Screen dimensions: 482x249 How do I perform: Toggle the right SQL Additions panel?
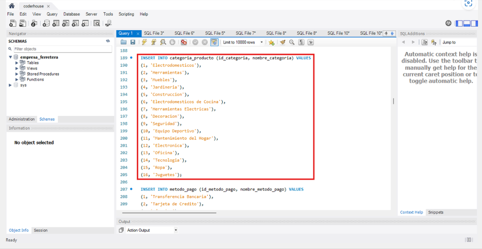point(474,23)
